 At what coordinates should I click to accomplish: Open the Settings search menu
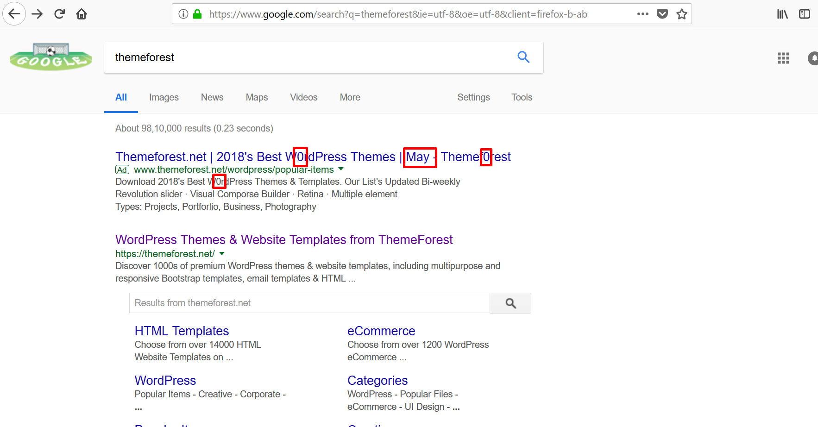[x=473, y=97]
